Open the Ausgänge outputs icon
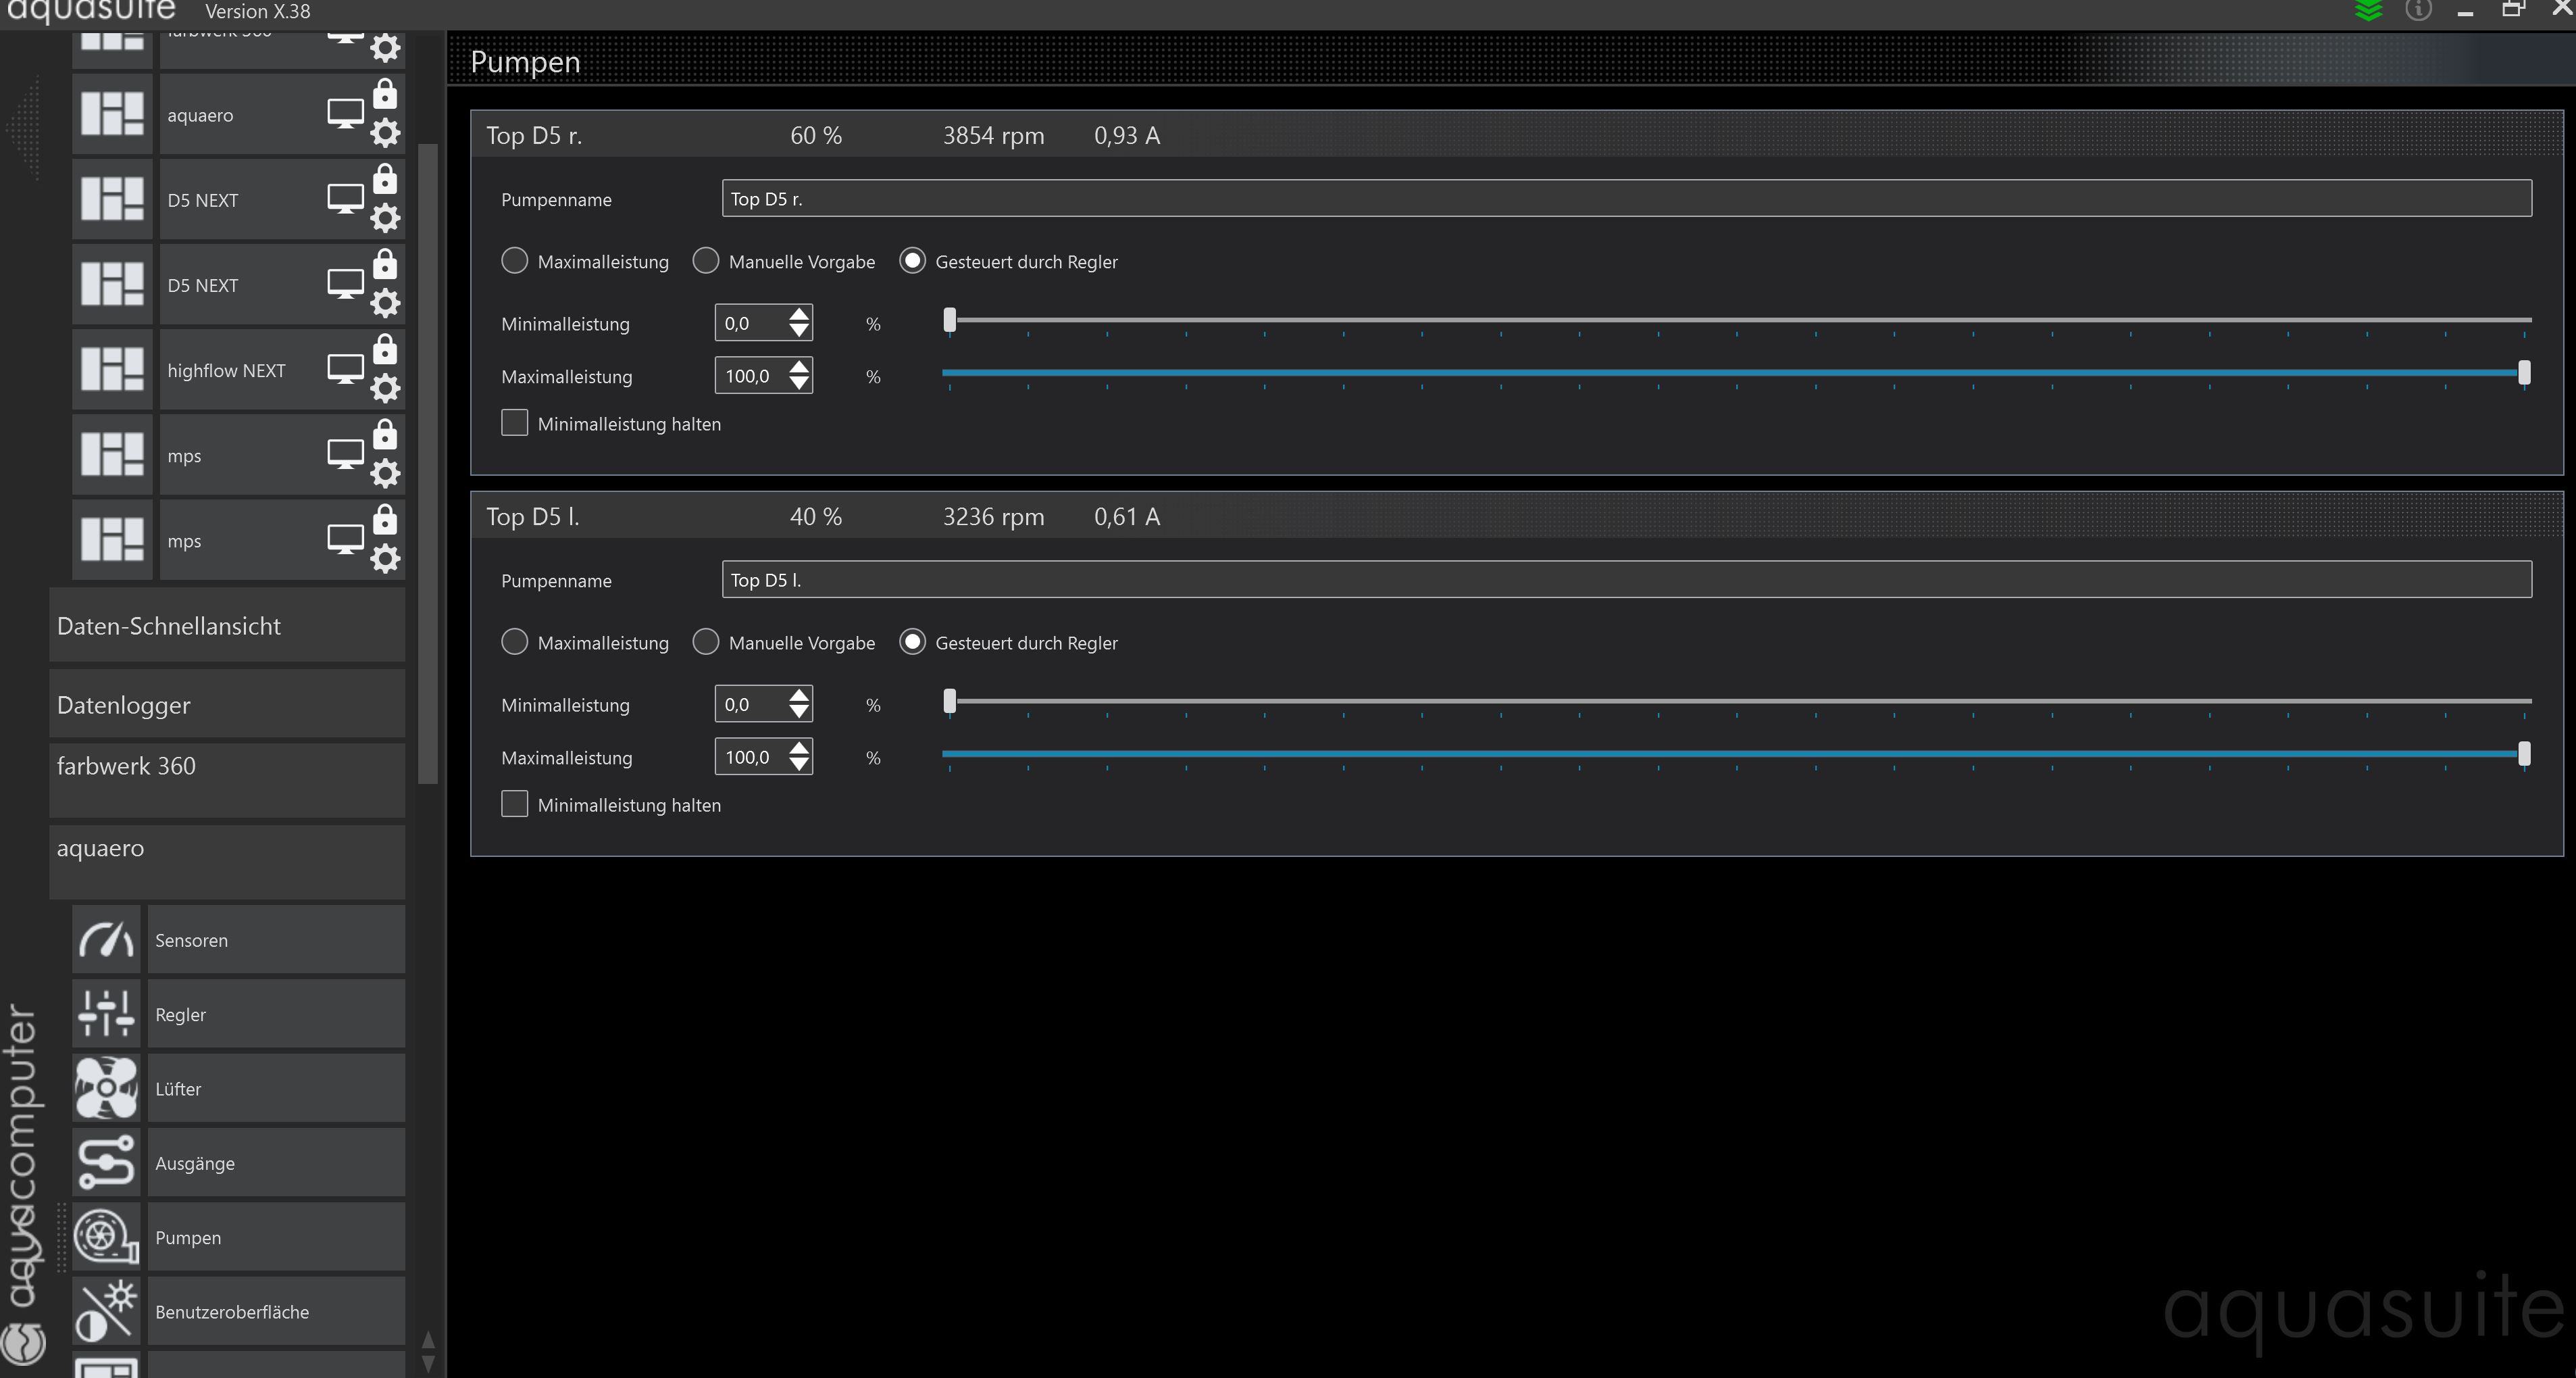This screenshot has height=1378, width=2576. (106, 1162)
